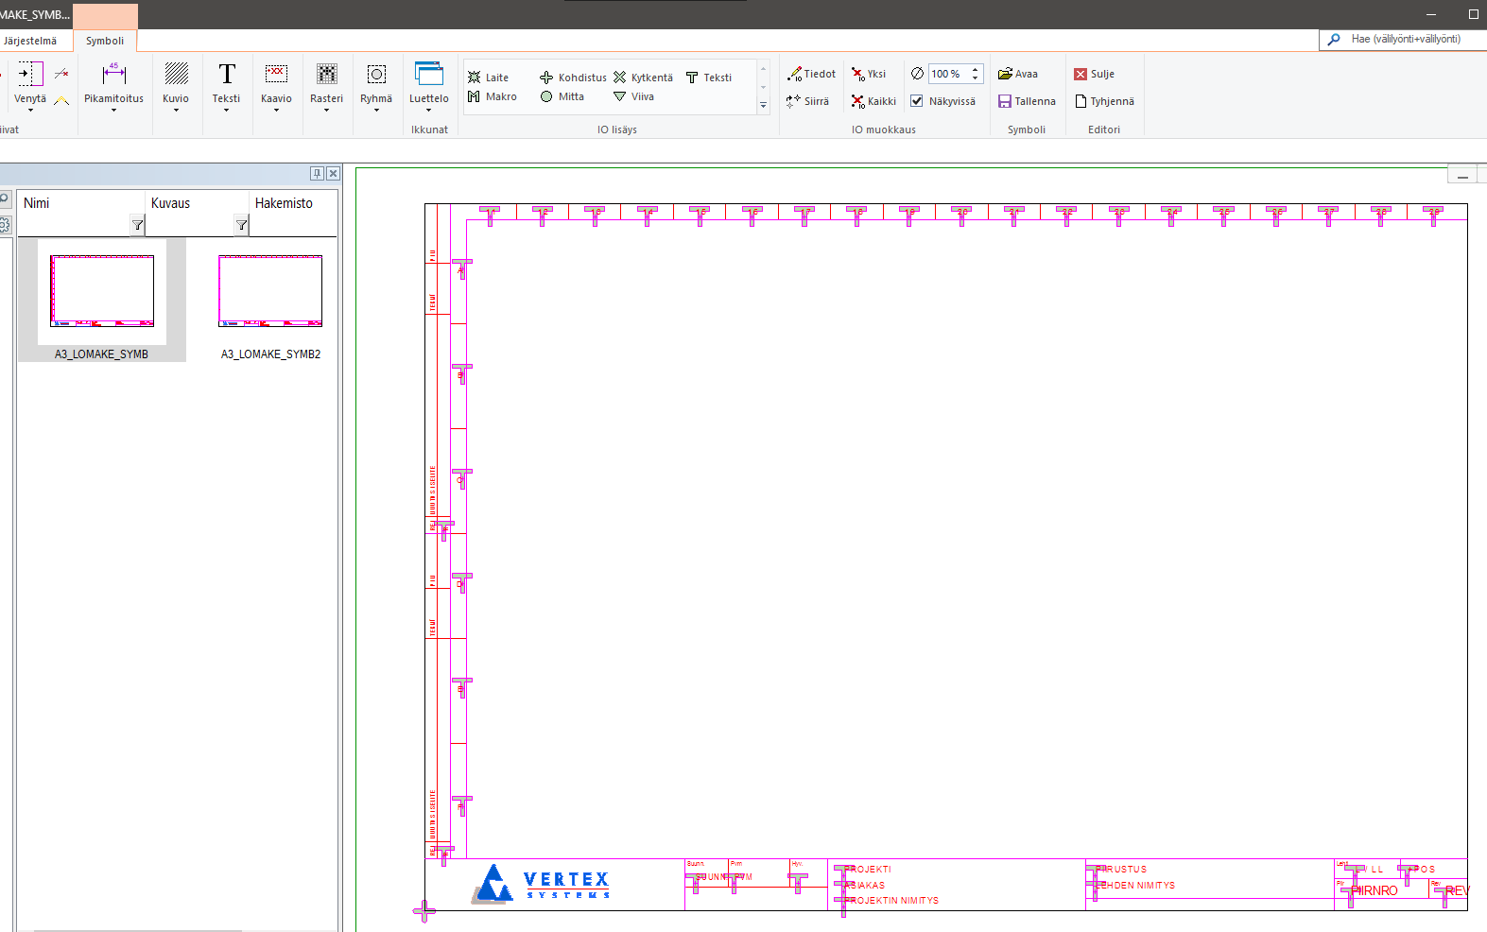Open Tiedot IO properties
The image size is (1487, 932).
tap(811, 74)
